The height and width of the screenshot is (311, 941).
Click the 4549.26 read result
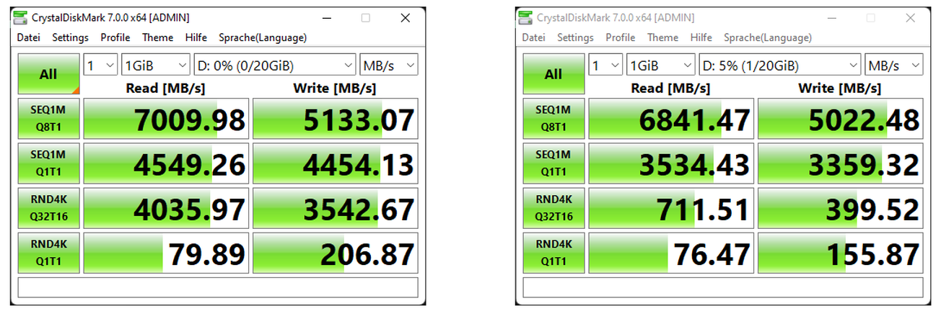(166, 163)
